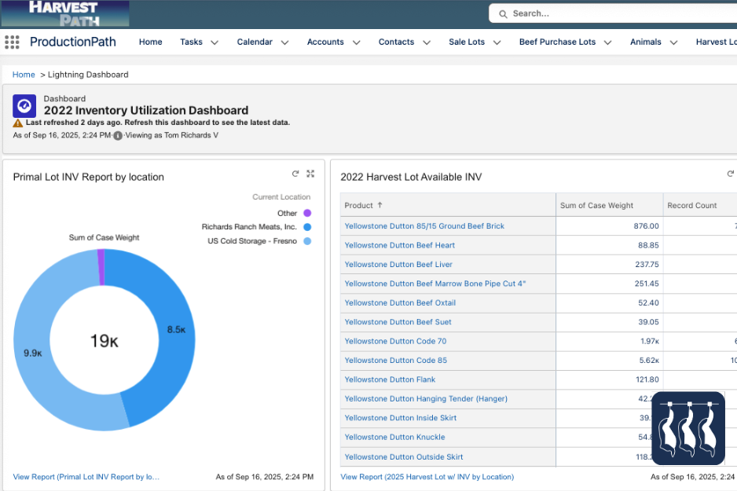
Task: Refresh the 2022 Harvest Lot Available INV widget
Action: click(x=731, y=174)
